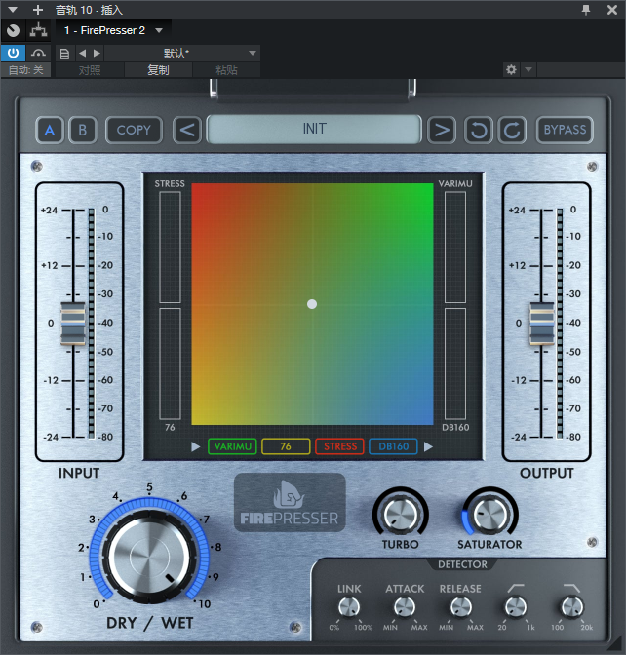
Task: Toggle automation 自动: 关 button
Action: click(26, 70)
